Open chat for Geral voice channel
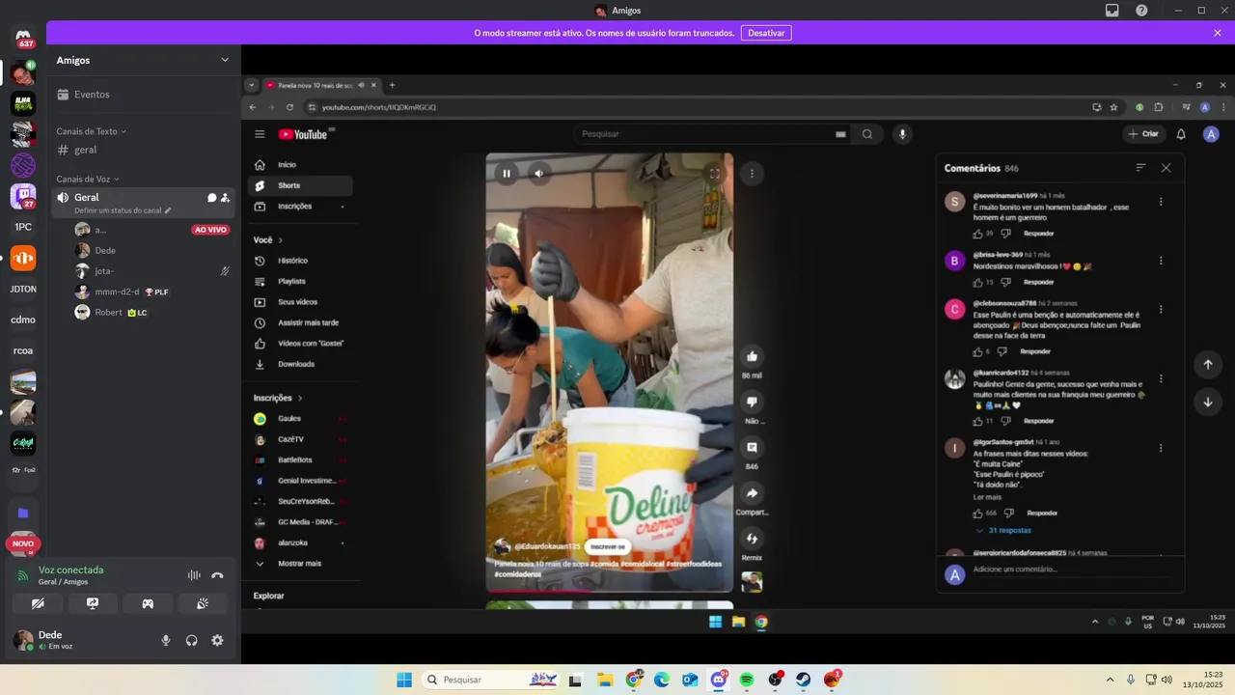1235x695 pixels. 212,198
